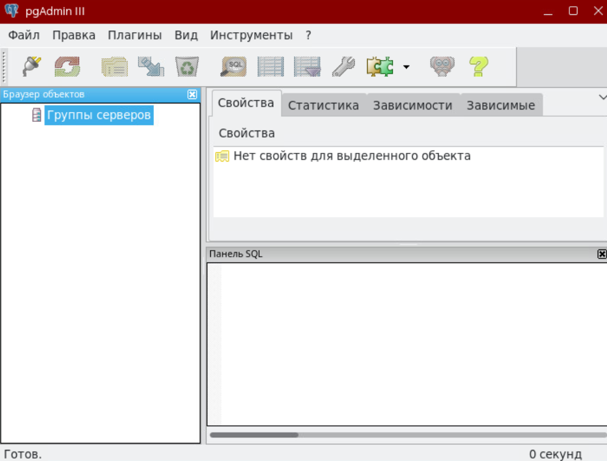Screen dimensions: 607x461
Task: Click the yellow note icon in properties list
Action: pos(222,157)
